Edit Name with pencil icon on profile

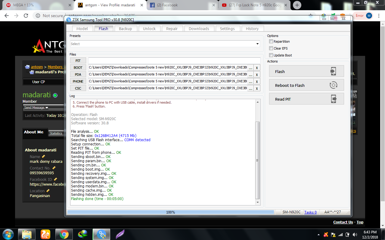click(43, 156)
